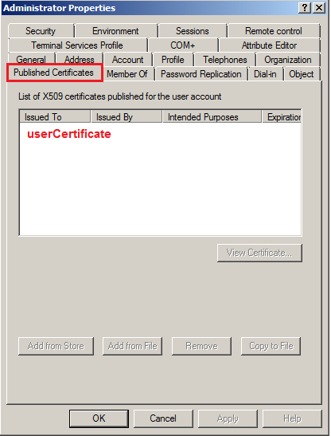Select the General tab
The height and width of the screenshot is (436, 331).
coord(31,59)
